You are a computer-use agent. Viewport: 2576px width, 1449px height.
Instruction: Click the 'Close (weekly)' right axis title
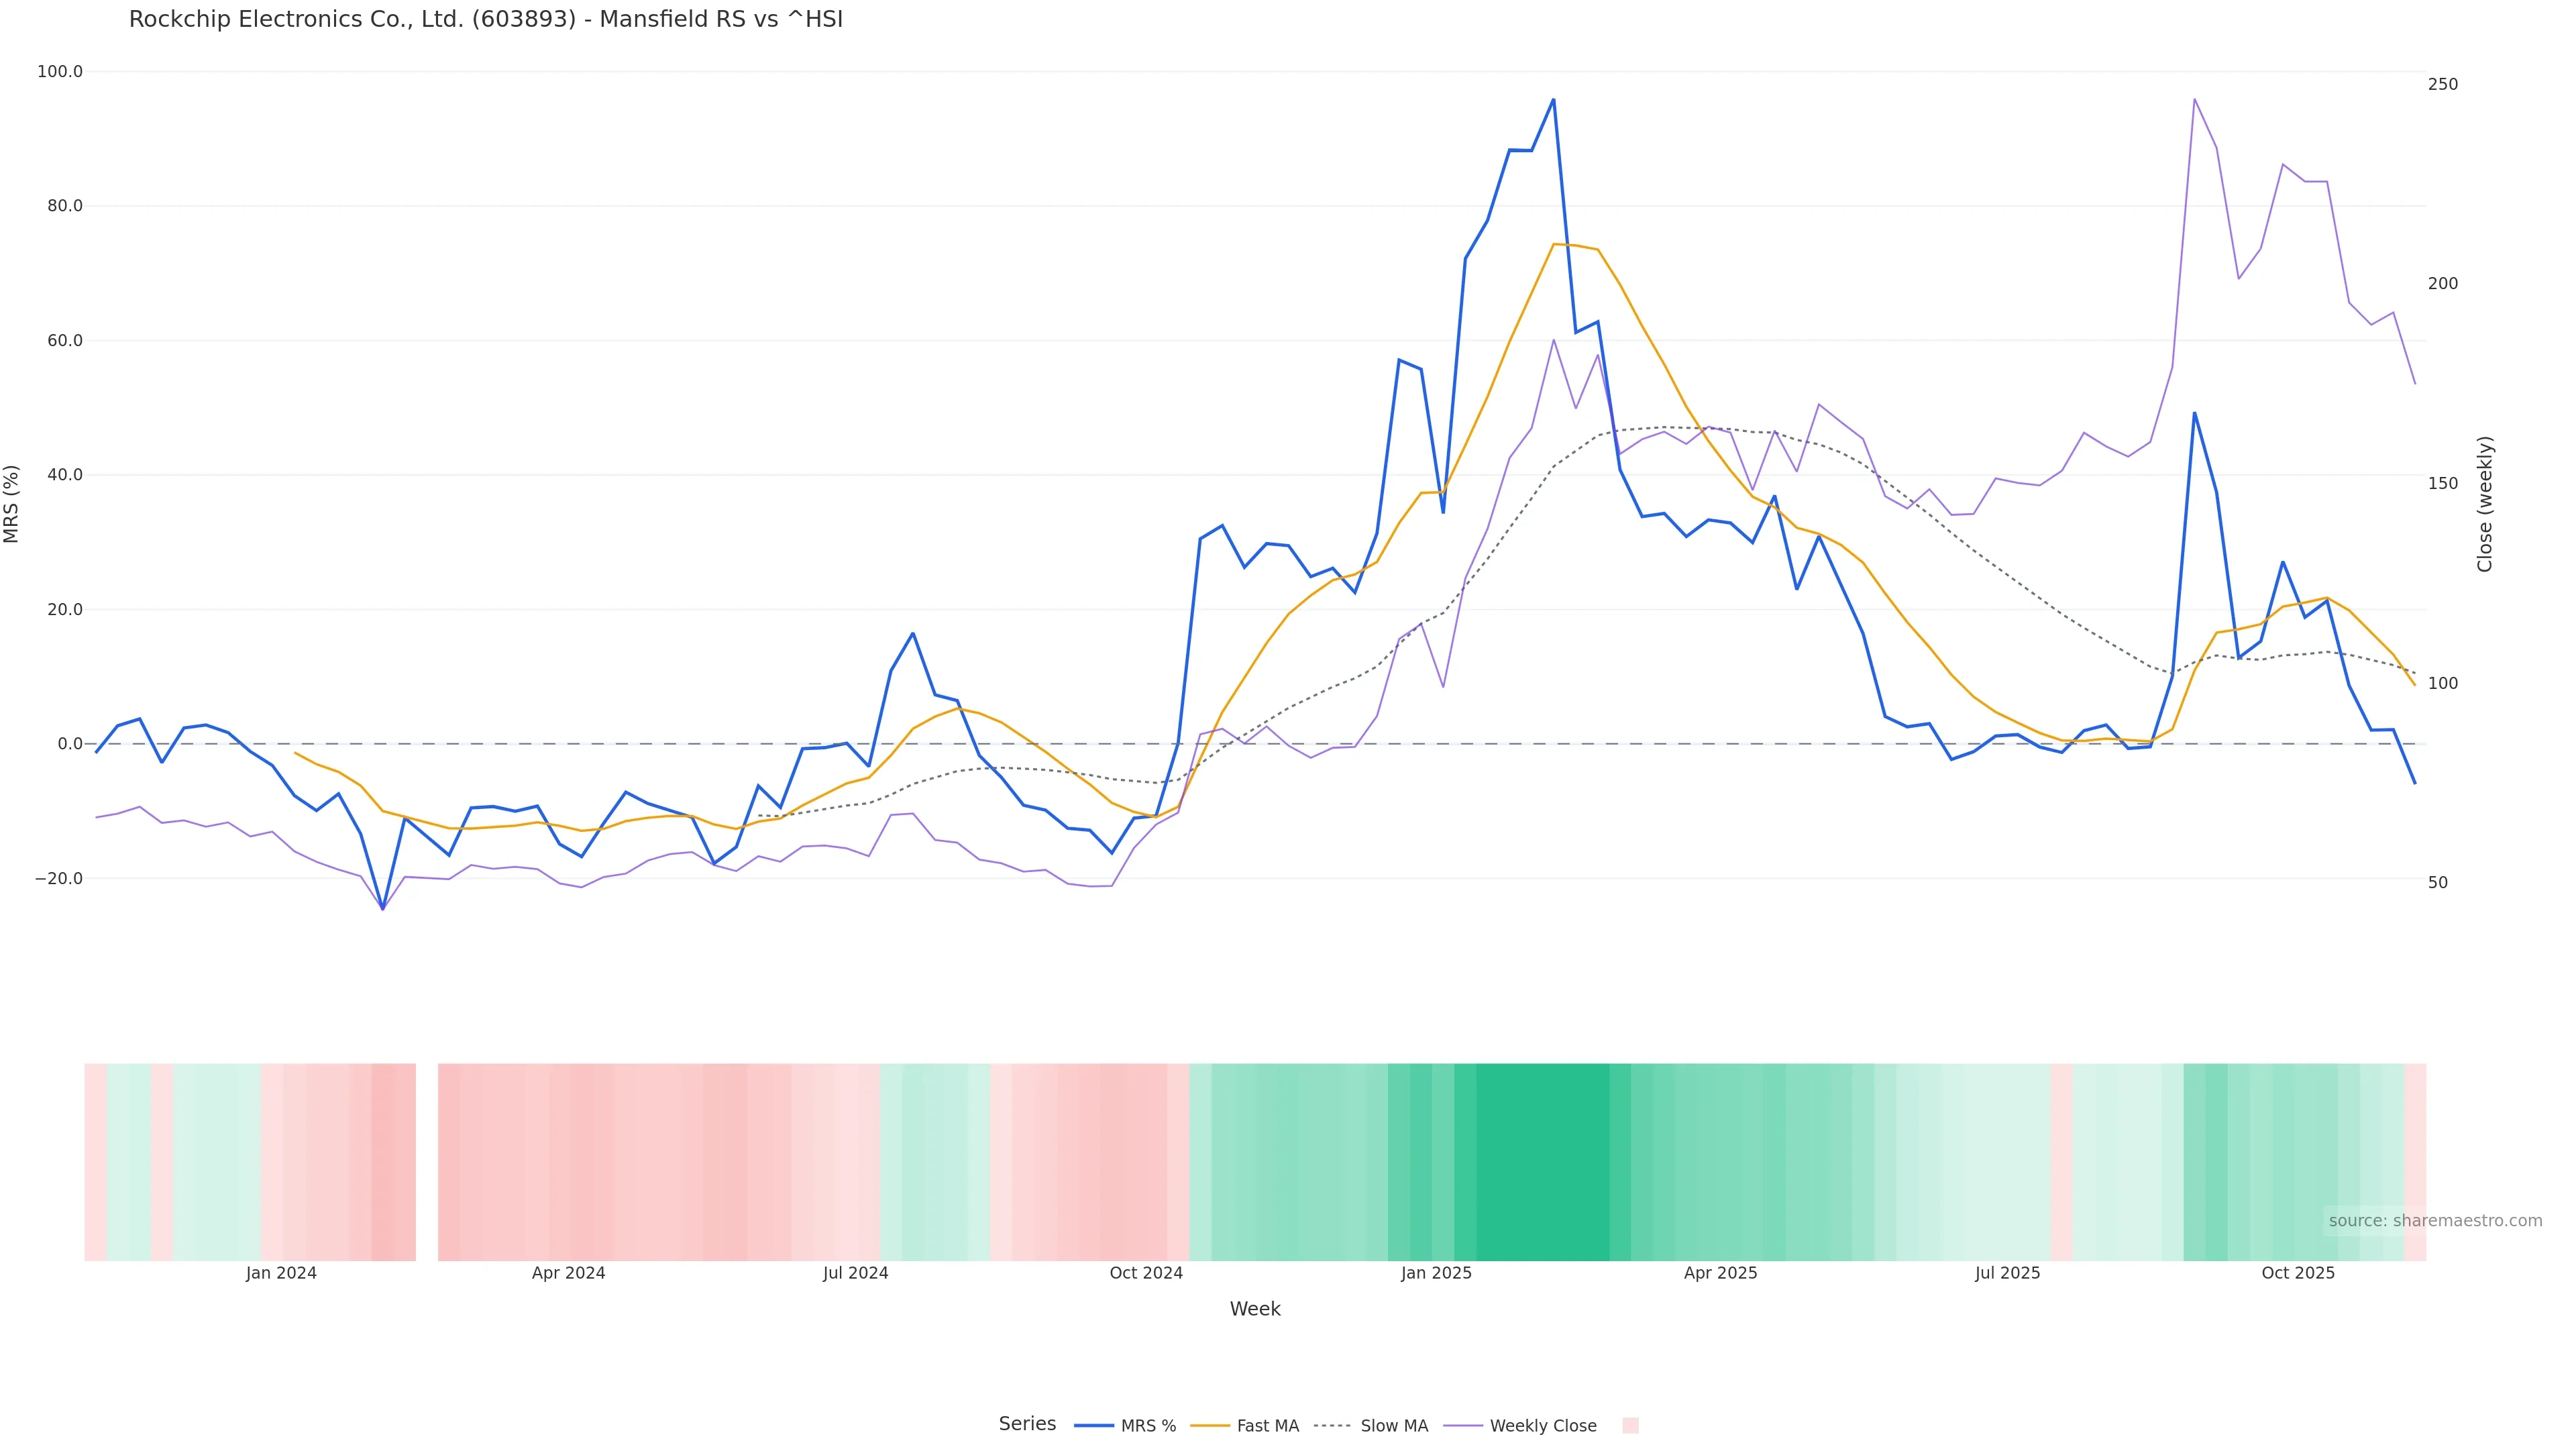point(2485,504)
